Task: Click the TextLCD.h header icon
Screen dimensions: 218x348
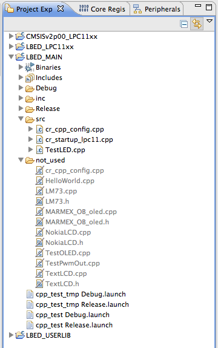Action: tap(39, 284)
